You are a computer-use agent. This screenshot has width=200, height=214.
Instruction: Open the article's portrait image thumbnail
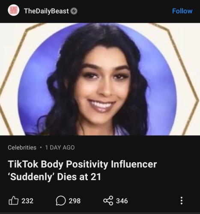coord(100,79)
